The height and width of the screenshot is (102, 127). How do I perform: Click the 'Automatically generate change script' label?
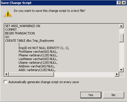(x=44, y=82)
